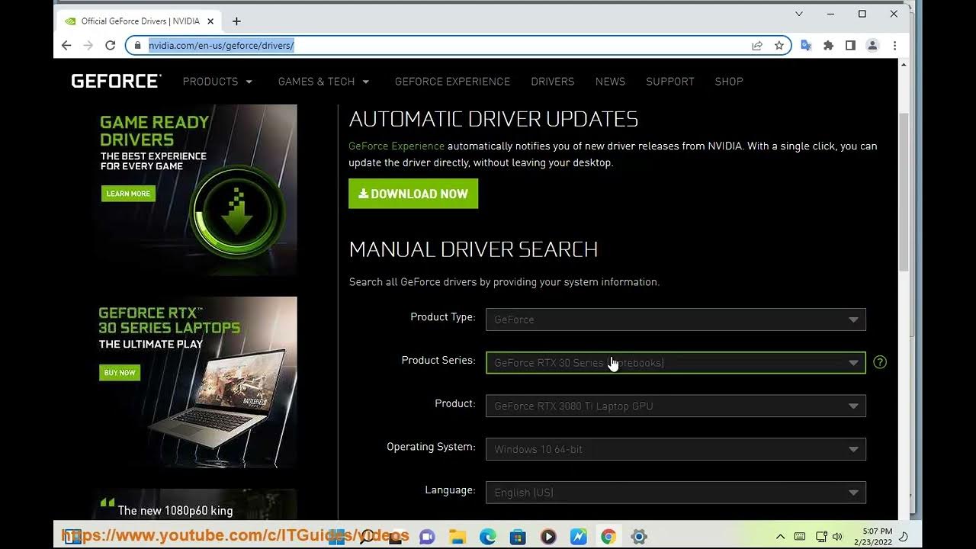This screenshot has width=976, height=549.
Task: Click the help question mark beside Product Series
Action: (x=880, y=362)
